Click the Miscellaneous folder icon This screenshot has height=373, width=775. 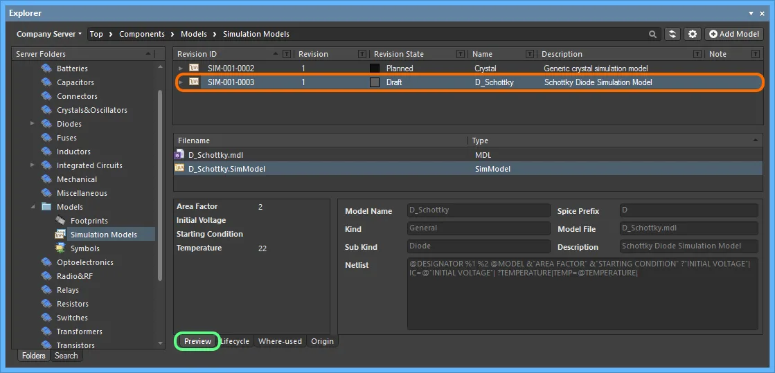click(46, 193)
